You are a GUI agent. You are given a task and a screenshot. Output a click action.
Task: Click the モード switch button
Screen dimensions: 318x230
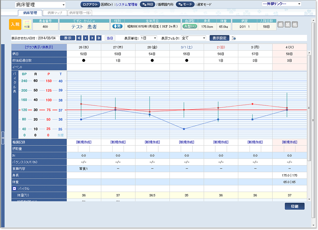185,4
